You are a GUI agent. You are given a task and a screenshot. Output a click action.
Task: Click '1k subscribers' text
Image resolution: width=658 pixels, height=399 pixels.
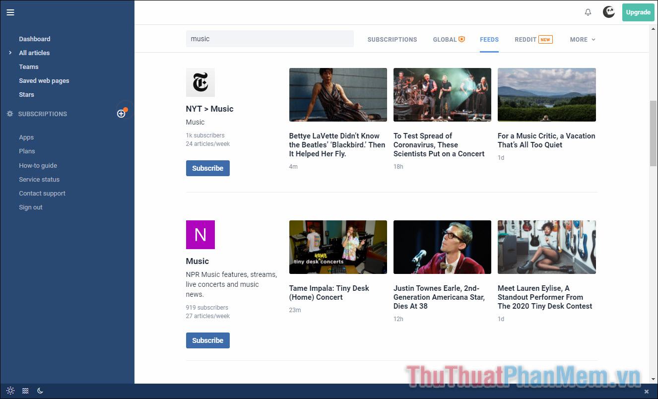point(205,135)
